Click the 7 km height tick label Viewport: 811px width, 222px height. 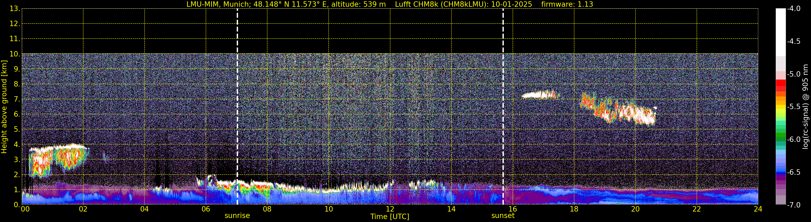[x=17, y=99]
